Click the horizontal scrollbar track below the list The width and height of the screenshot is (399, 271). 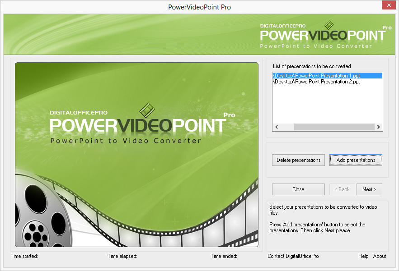327,128
